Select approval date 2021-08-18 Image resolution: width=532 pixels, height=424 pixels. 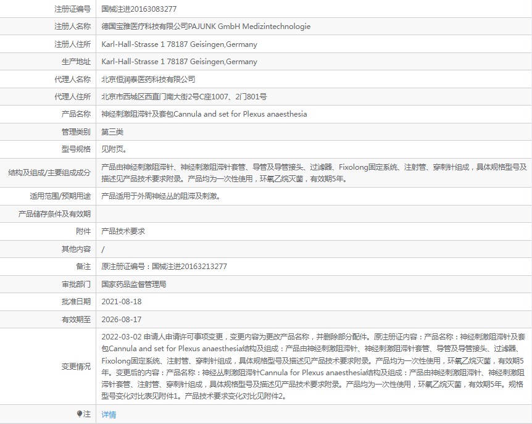(x=122, y=302)
